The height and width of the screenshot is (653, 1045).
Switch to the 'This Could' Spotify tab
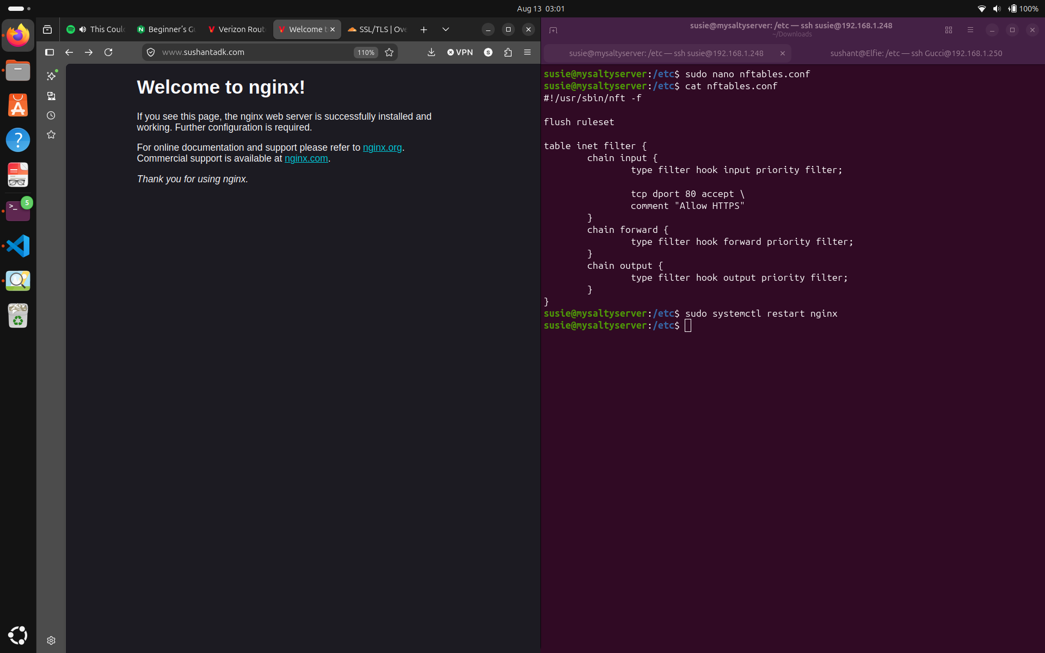click(x=96, y=29)
